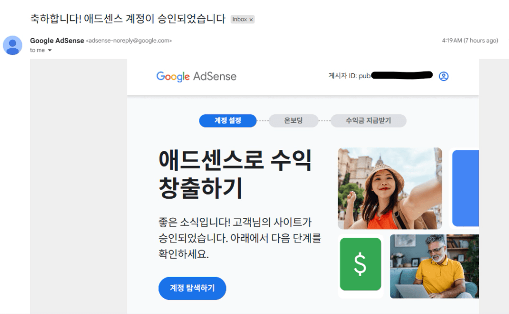Viewport: 509px width, 314px height.
Task: Expand the 'to me' recipient details arrow
Action: click(50, 50)
